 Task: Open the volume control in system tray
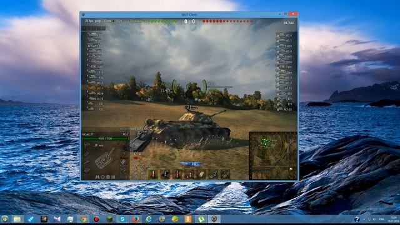(x=374, y=219)
